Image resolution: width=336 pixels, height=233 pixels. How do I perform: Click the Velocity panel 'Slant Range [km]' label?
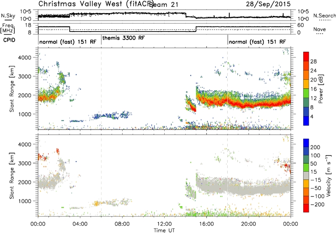(12, 175)
